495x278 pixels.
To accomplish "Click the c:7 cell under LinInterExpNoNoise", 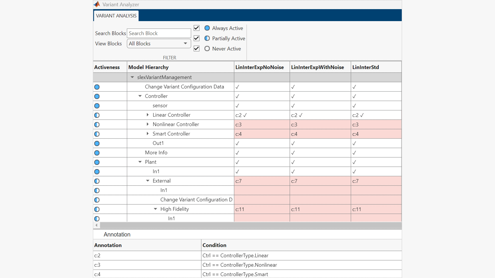I will [262, 181].
